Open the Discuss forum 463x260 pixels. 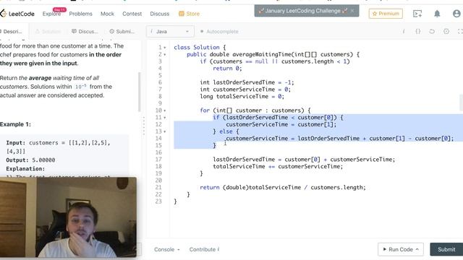pos(160,14)
